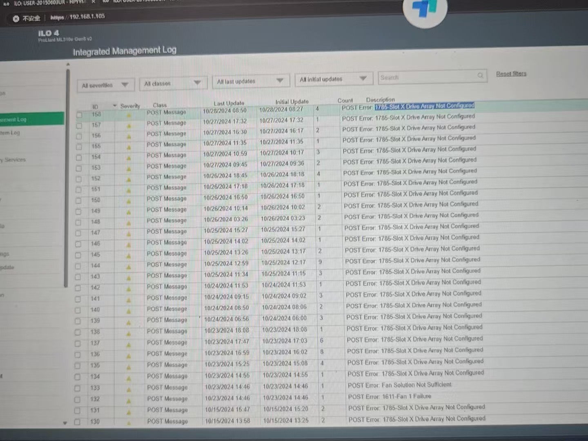
Task: Click the warning severity icon for ID 152
Action: coord(129,179)
